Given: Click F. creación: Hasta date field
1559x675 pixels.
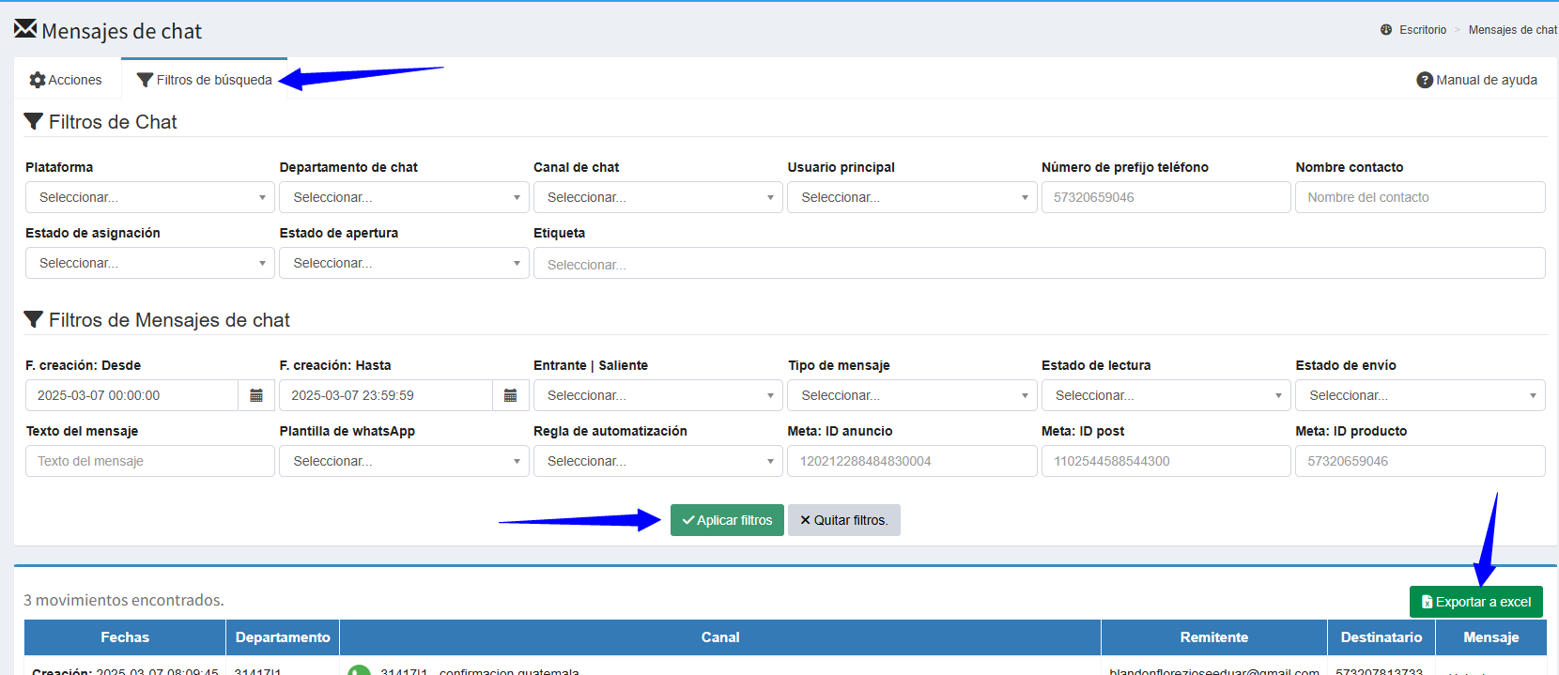Looking at the screenshot, I should 386,395.
